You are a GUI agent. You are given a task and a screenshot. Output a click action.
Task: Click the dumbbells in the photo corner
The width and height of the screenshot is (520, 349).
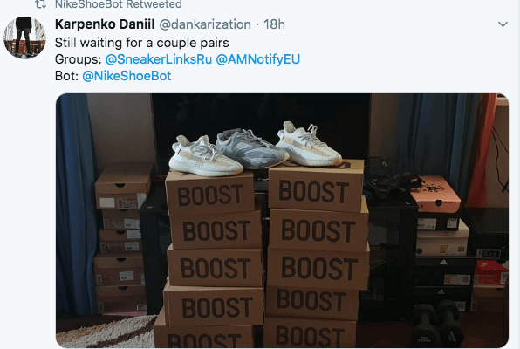[x=435, y=323]
